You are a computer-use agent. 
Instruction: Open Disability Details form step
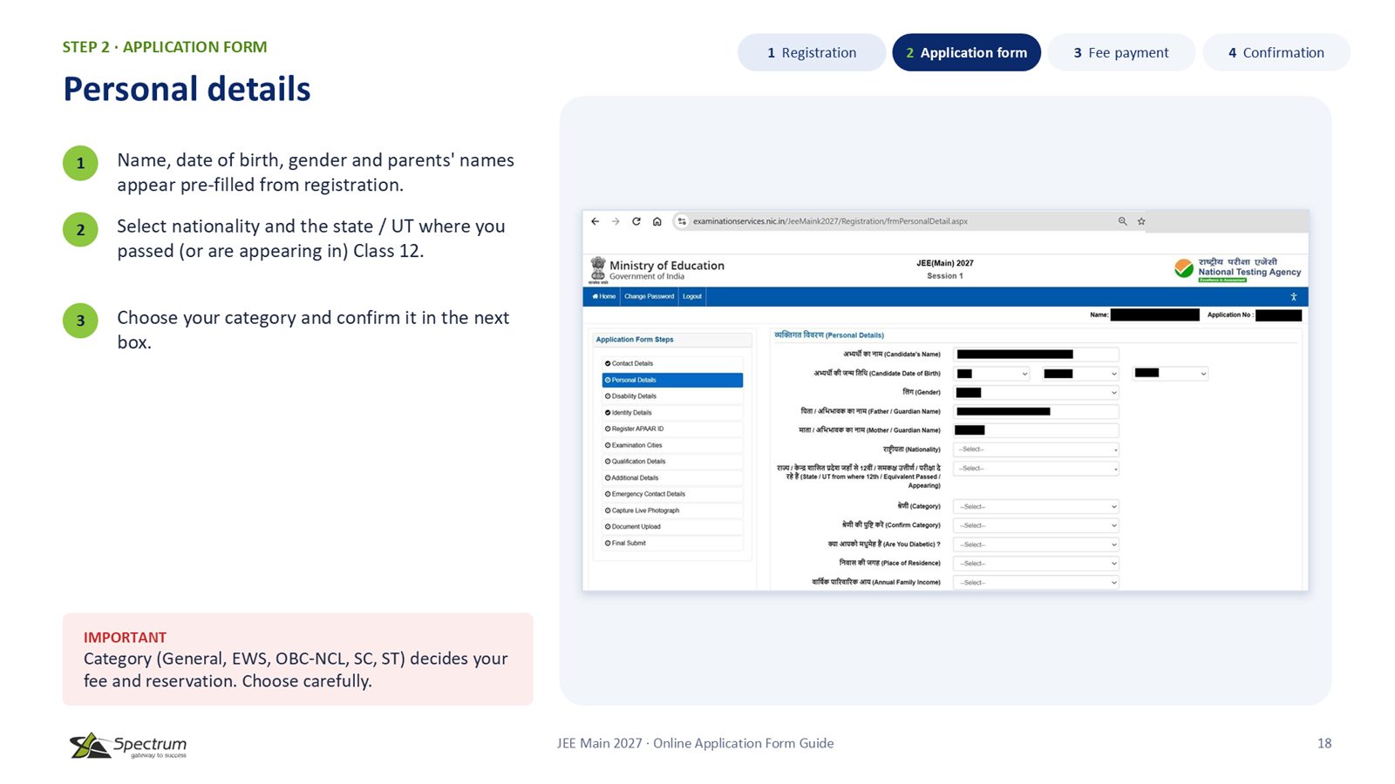(x=672, y=396)
